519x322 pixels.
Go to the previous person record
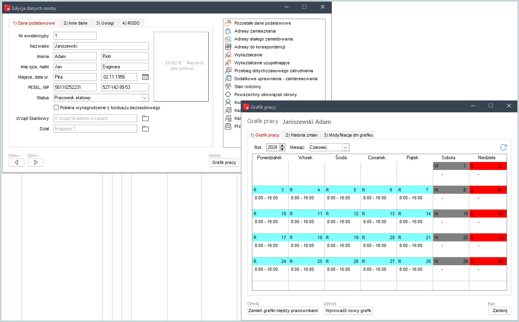coord(17,162)
